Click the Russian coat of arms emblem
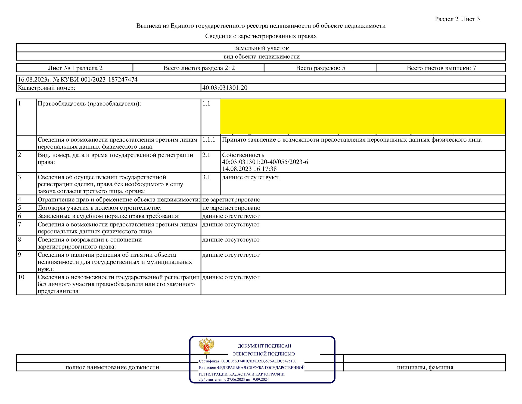The image size is (522, 404). click(x=207, y=346)
